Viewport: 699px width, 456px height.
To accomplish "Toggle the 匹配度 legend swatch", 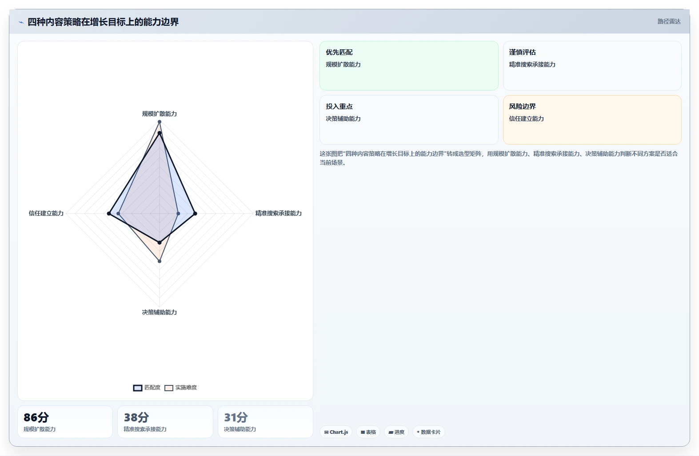I will pyautogui.click(x=138, y=388).
